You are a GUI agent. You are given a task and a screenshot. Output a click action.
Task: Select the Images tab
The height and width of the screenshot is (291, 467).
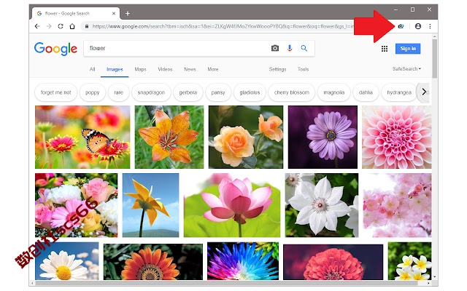click(115, 69)
